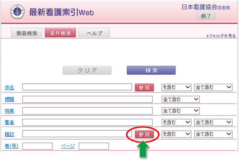Click the 雑誌 label link
Viewport: 239px width, 160px height.
[x=9, y=134]
